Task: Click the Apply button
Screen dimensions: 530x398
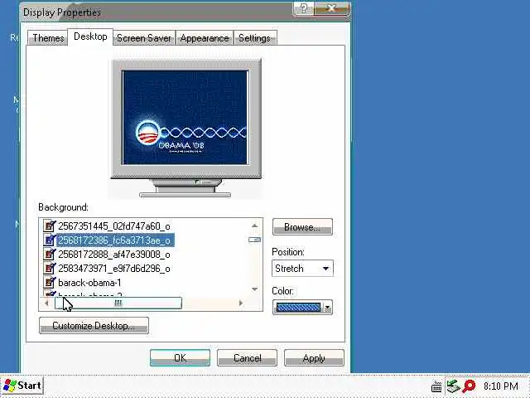Action: [x=314, y=357]
